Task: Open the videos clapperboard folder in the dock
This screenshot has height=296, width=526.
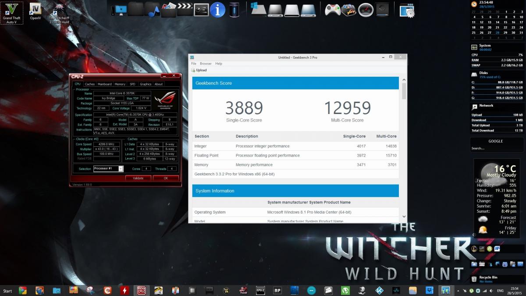Action: pos(185,10)
